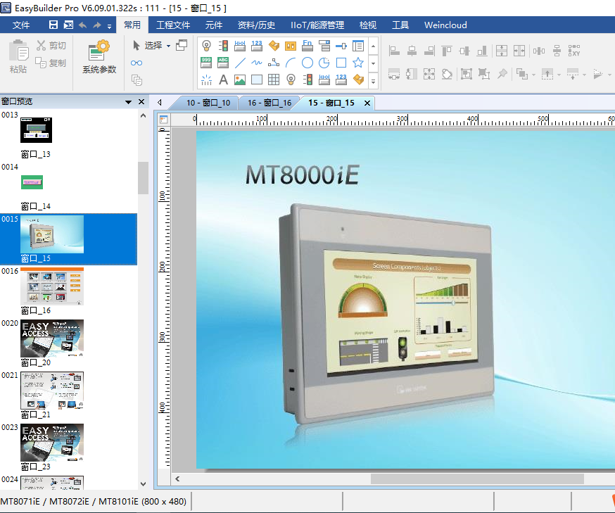Open the 窗口预览 panel options dropdown
Viewport: 615px width, 513px height.
pyautogui.click(x=129, y=102)
